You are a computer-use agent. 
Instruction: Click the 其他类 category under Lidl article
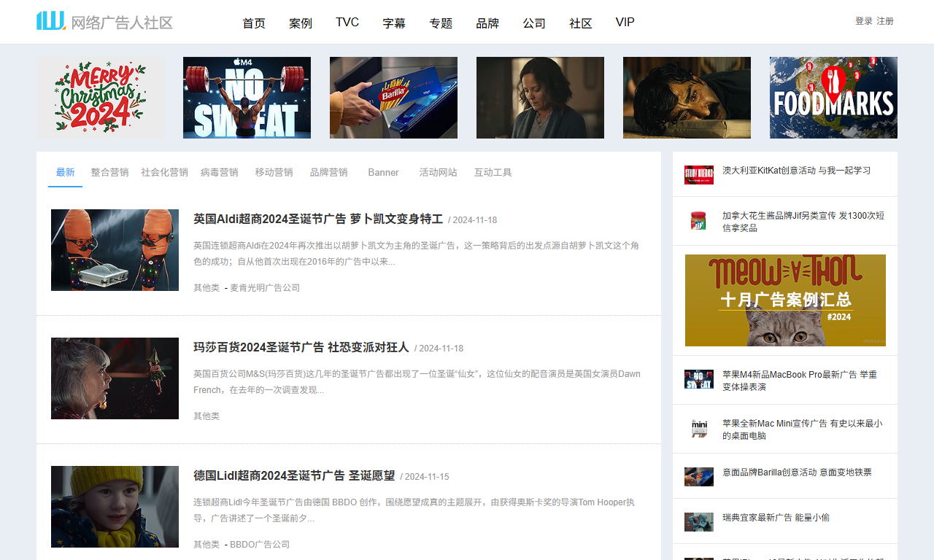click(207, 545)
